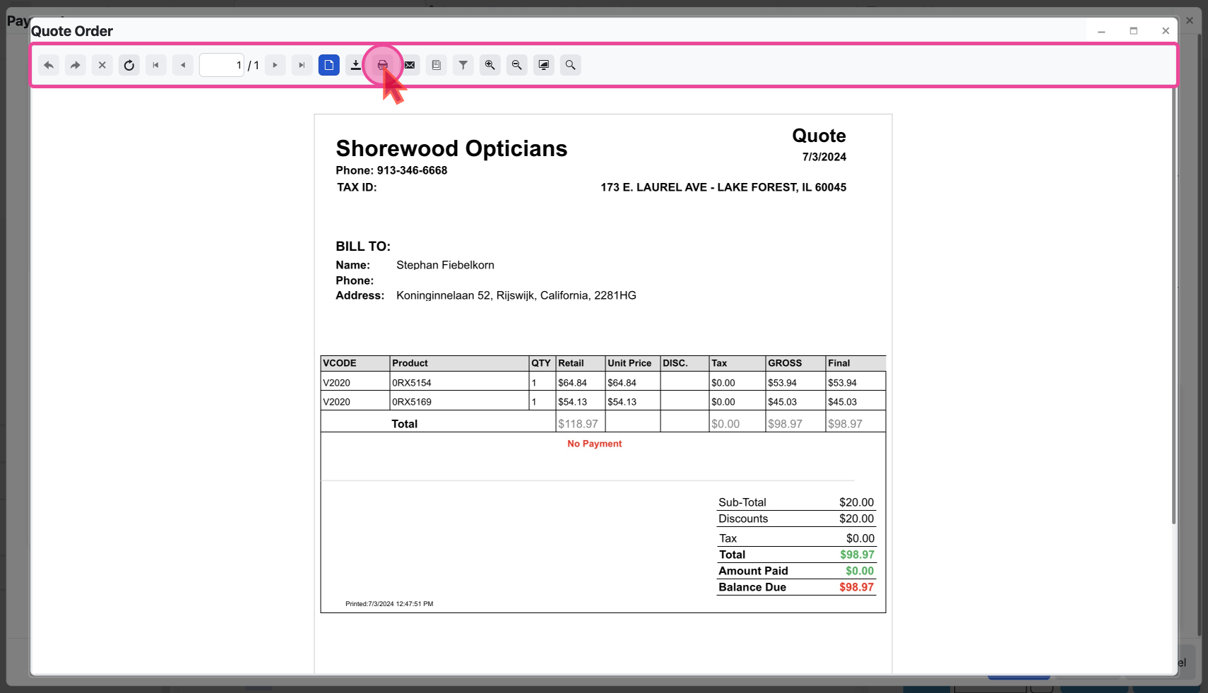The image size is (1208, 693).
Task: Send the quote by email icon
Action: click(410, 65)
